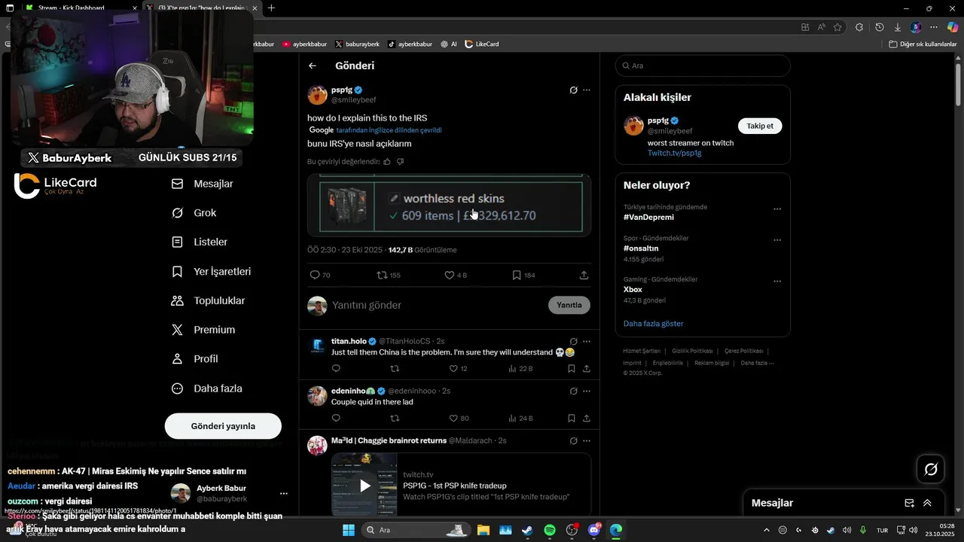Repost the main post showing 155 reposts

pos(389,276)
